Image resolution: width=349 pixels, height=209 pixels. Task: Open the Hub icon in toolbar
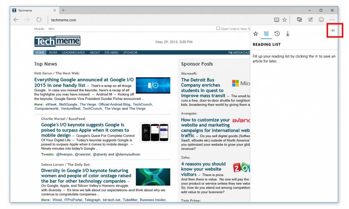(299, 20)
